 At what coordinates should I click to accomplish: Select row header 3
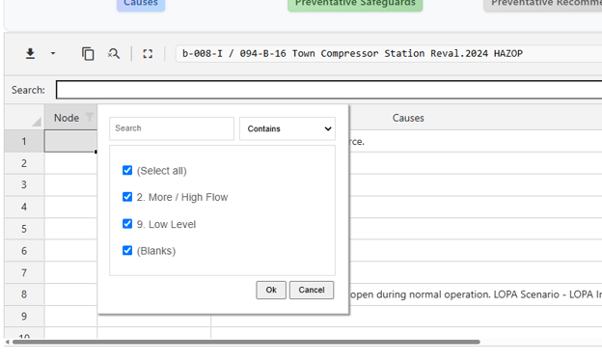[x=24, y=184]
